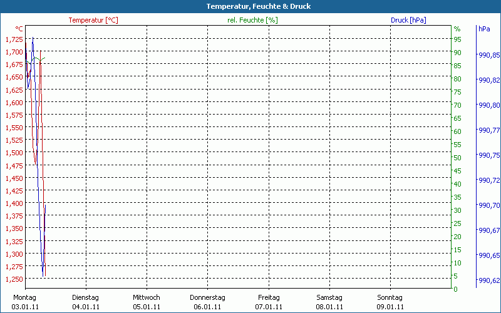Screen dimensions: 501x313
Task: Click pressure axis value "990,80"
Action: click(x=489, y=105)
